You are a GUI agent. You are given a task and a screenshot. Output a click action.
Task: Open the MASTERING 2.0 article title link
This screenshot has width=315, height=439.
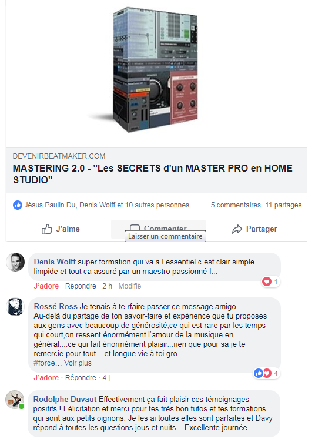tap(153, 174)
